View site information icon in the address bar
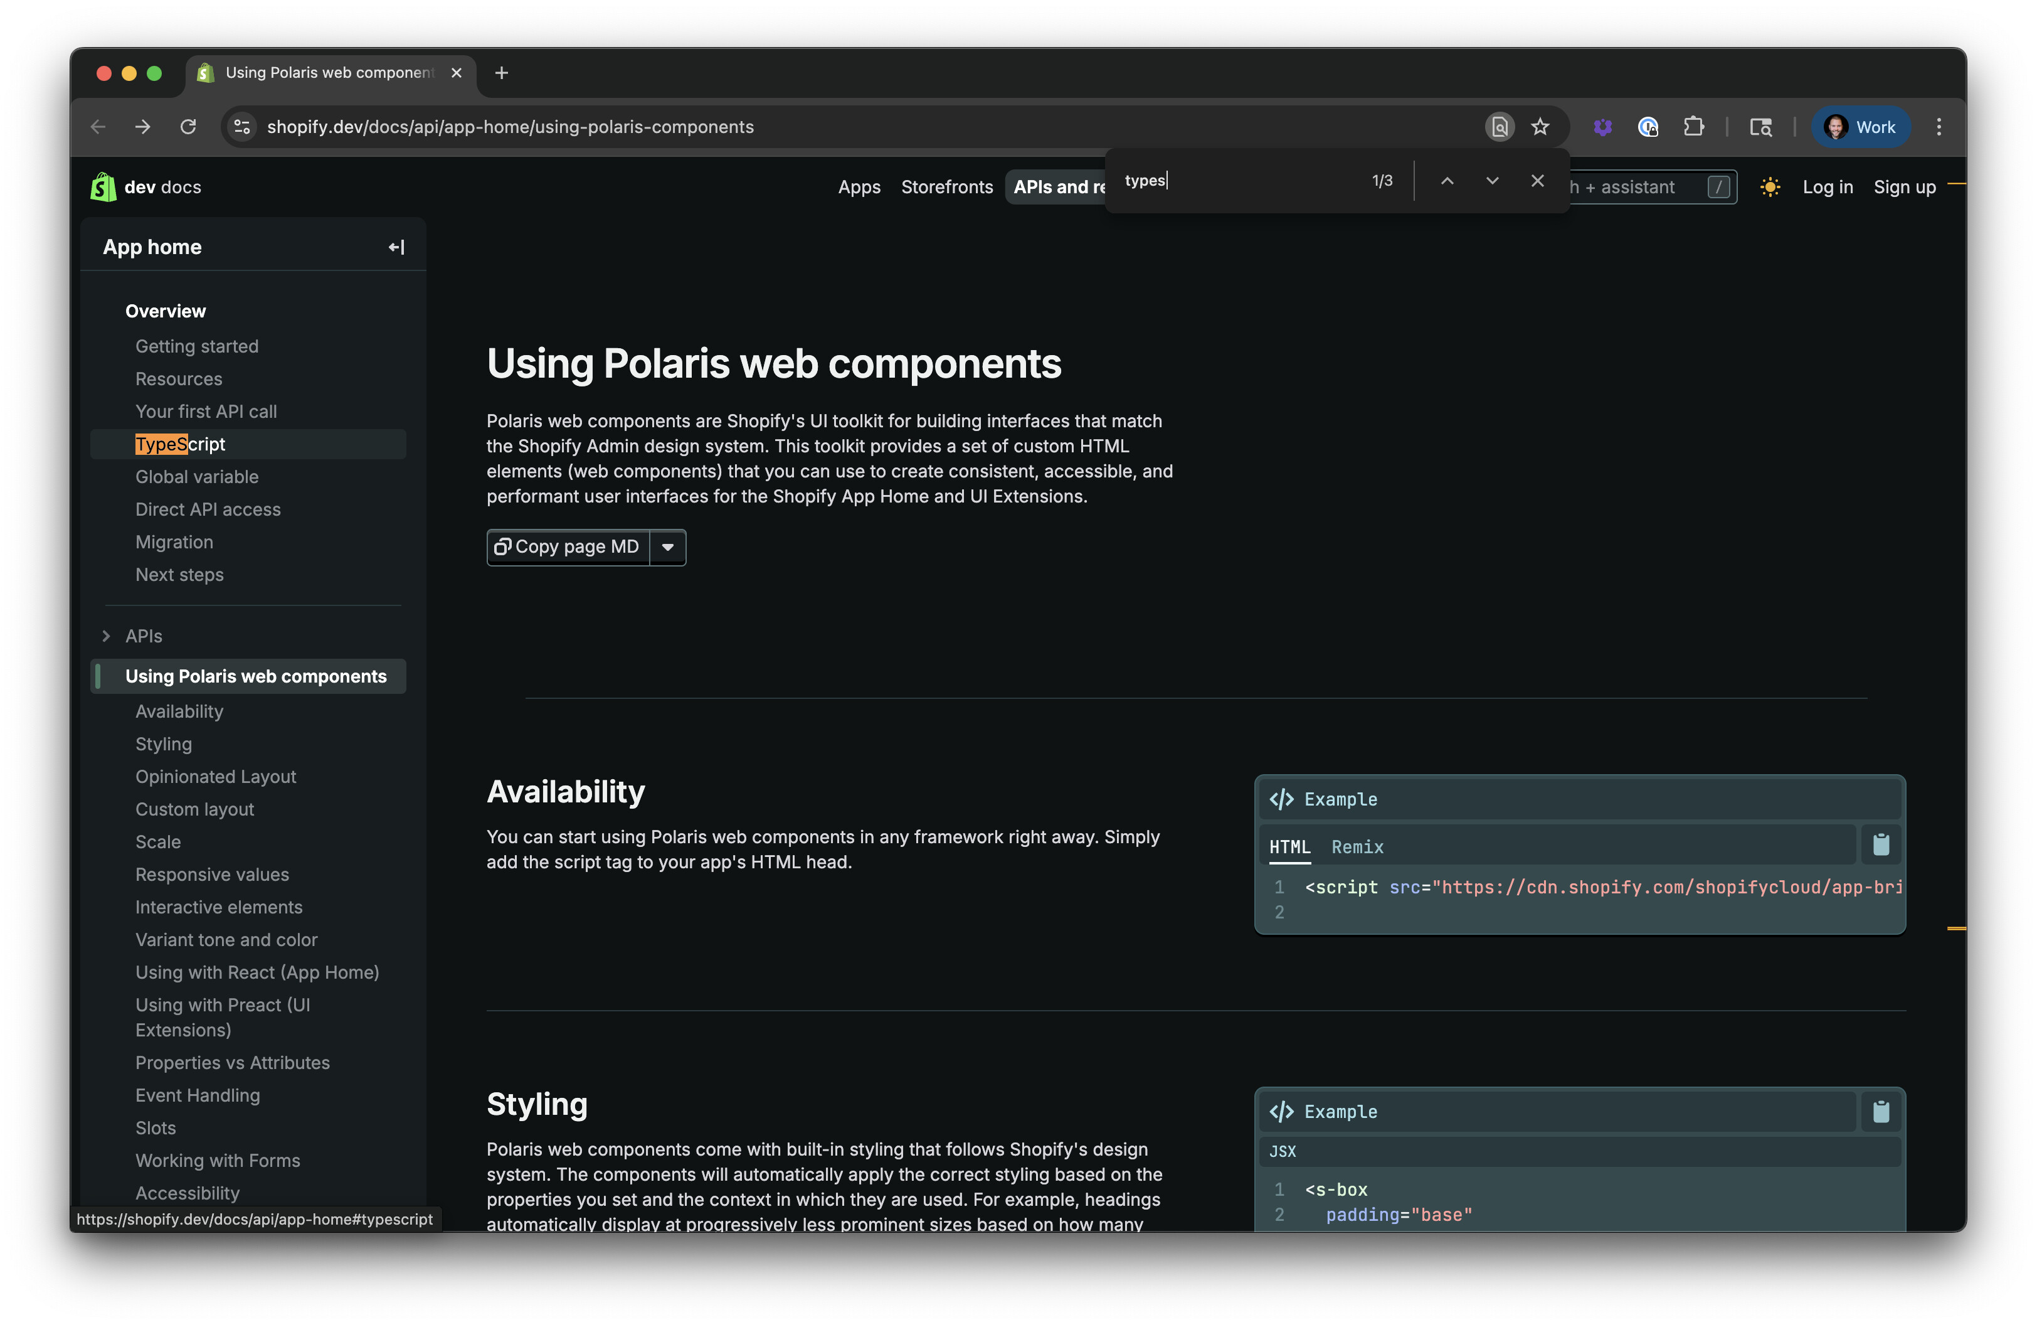The image size is (2037, 1325). (242, 127)
